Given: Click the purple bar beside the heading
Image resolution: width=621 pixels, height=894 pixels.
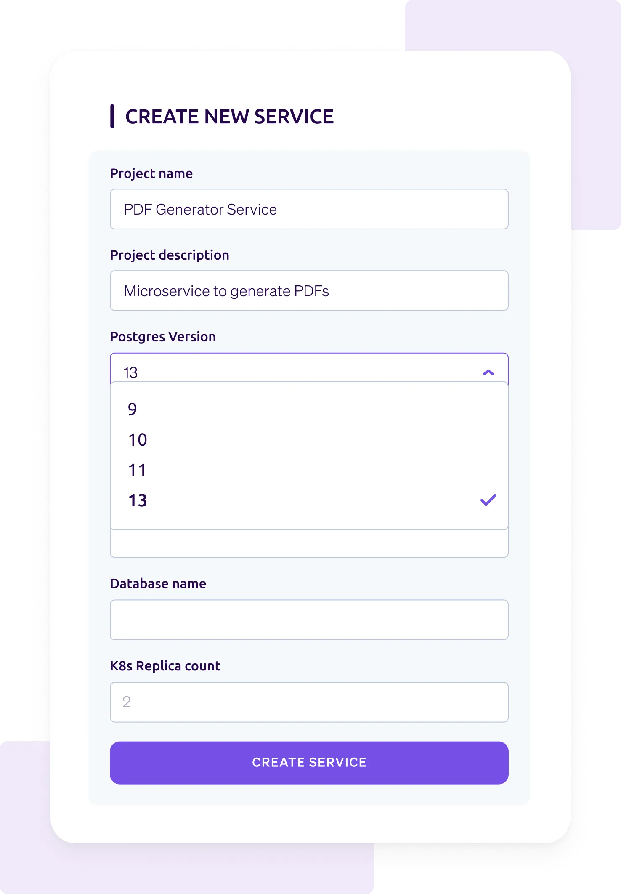Looking at the screenshot, I should 112,117.
